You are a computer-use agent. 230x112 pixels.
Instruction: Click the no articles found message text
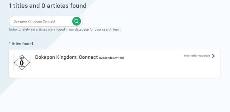(x=65, y=29)
